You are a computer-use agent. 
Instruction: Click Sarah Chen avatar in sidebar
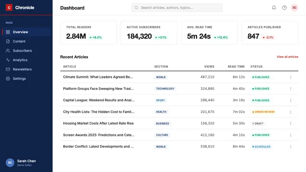10,163
